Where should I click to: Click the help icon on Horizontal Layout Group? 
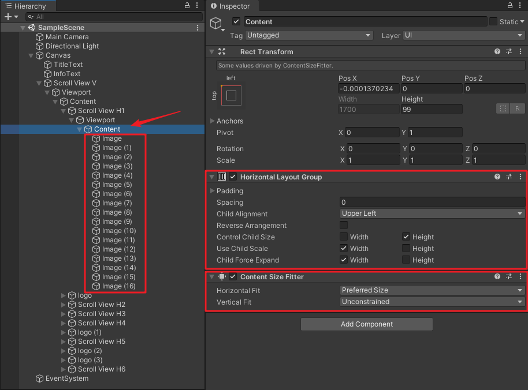point(497,177)
